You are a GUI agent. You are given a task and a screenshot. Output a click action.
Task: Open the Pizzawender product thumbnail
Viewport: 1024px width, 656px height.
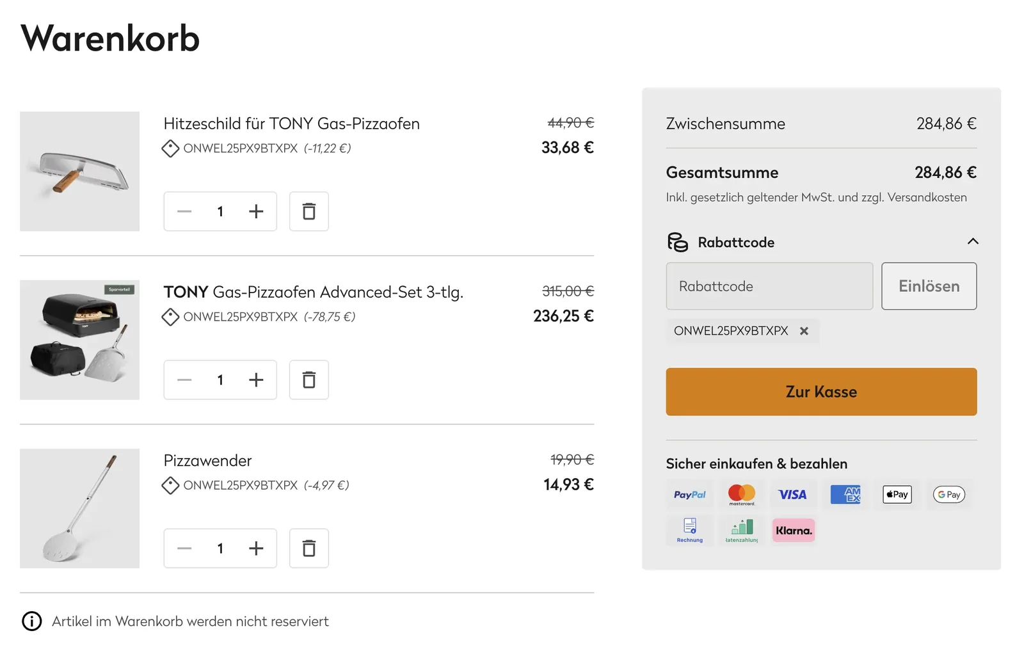pyautogui.click(x=79, y=508)
